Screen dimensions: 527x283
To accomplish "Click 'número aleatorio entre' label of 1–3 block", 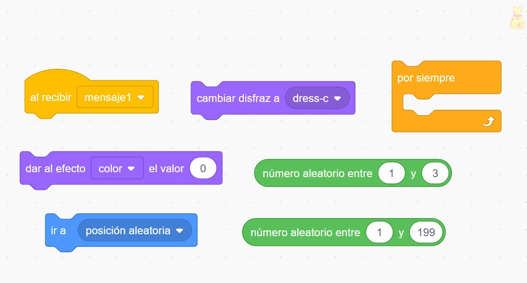I will (317, 173).
